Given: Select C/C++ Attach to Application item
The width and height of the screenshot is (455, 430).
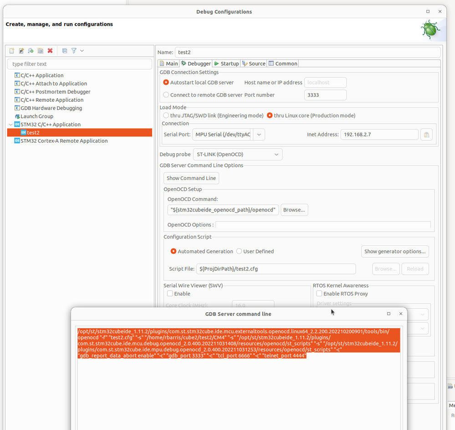Looking at the screenshot, I should pos(54,83).
